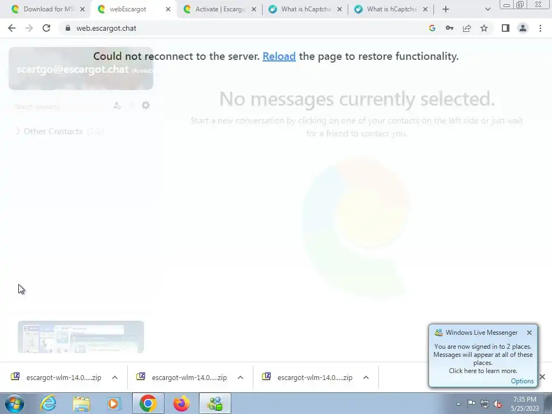552x414 pixels.
Task: Open the webEscargot settings gear
Action: tap(146, 105)
